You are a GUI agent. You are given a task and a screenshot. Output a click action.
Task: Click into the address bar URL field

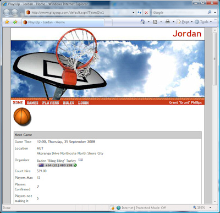(81, 13)
